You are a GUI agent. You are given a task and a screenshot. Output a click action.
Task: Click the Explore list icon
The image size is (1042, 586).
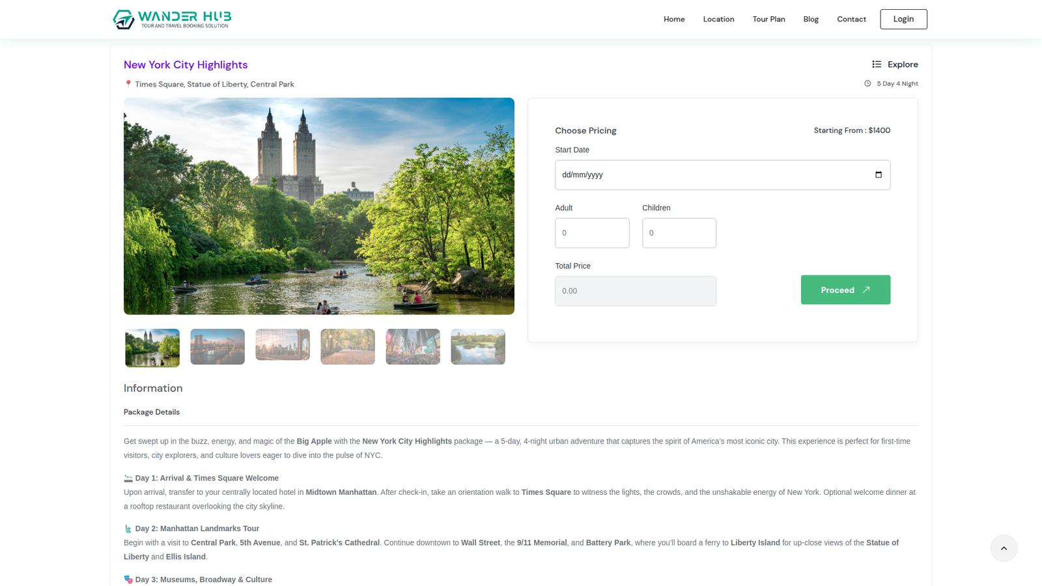[877, 64]
